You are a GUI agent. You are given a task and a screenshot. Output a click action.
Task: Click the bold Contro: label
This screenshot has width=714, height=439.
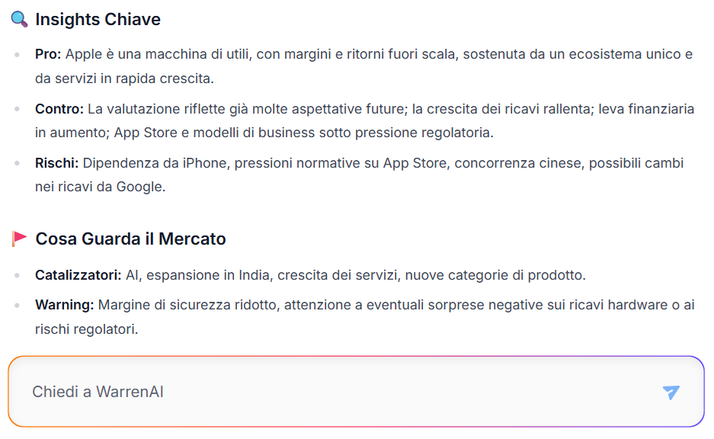[x=59, y=109]
